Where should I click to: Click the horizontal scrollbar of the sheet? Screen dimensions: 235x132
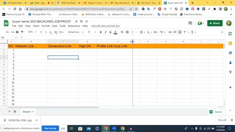point(53,107)
